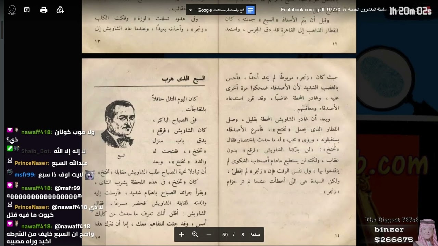Expand the Open-with dropdown arrow
The width and height of the screenshot is (438, 246).
click(x=191, y=10)
